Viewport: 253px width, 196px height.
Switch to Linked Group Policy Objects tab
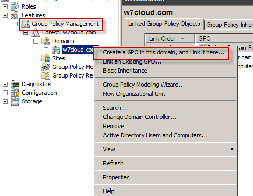pos(164,24)
